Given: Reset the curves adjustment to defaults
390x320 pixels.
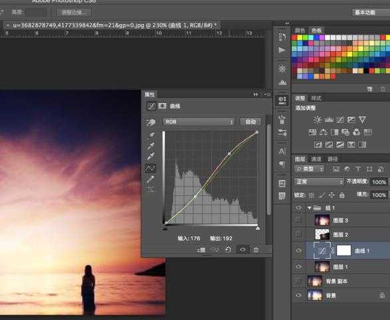Looking at the screenshot, I should (228, 250).
